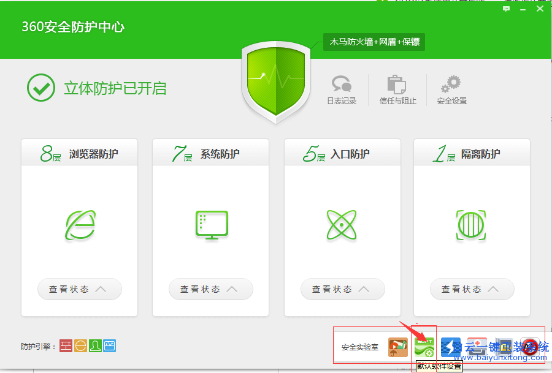This screenshot has height=373, width=552.
Task: Click the 浏览器防护 browser icon
Action: (x=79, y=226)
